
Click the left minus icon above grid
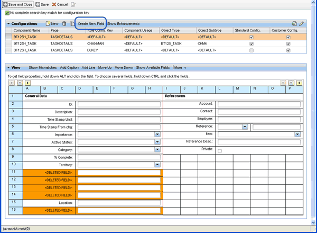[x=20, y=83]
